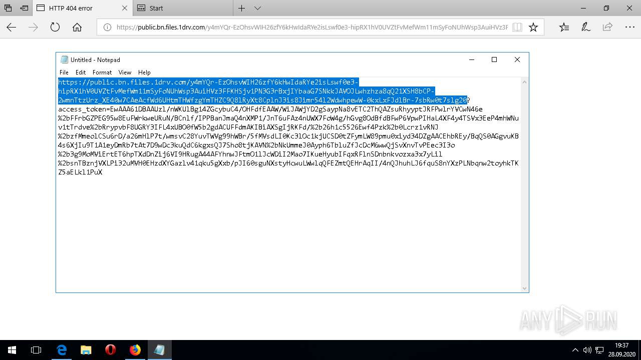Image resolution: width=641 pixels, height=360 pixels.
Task: Show site information icon in address bar
Action: (107, 27)
